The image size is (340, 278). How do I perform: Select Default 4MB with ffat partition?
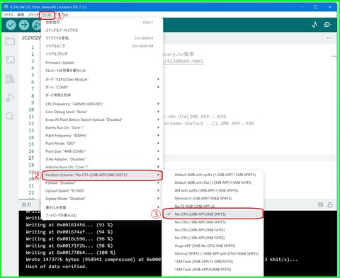point(212,183)
